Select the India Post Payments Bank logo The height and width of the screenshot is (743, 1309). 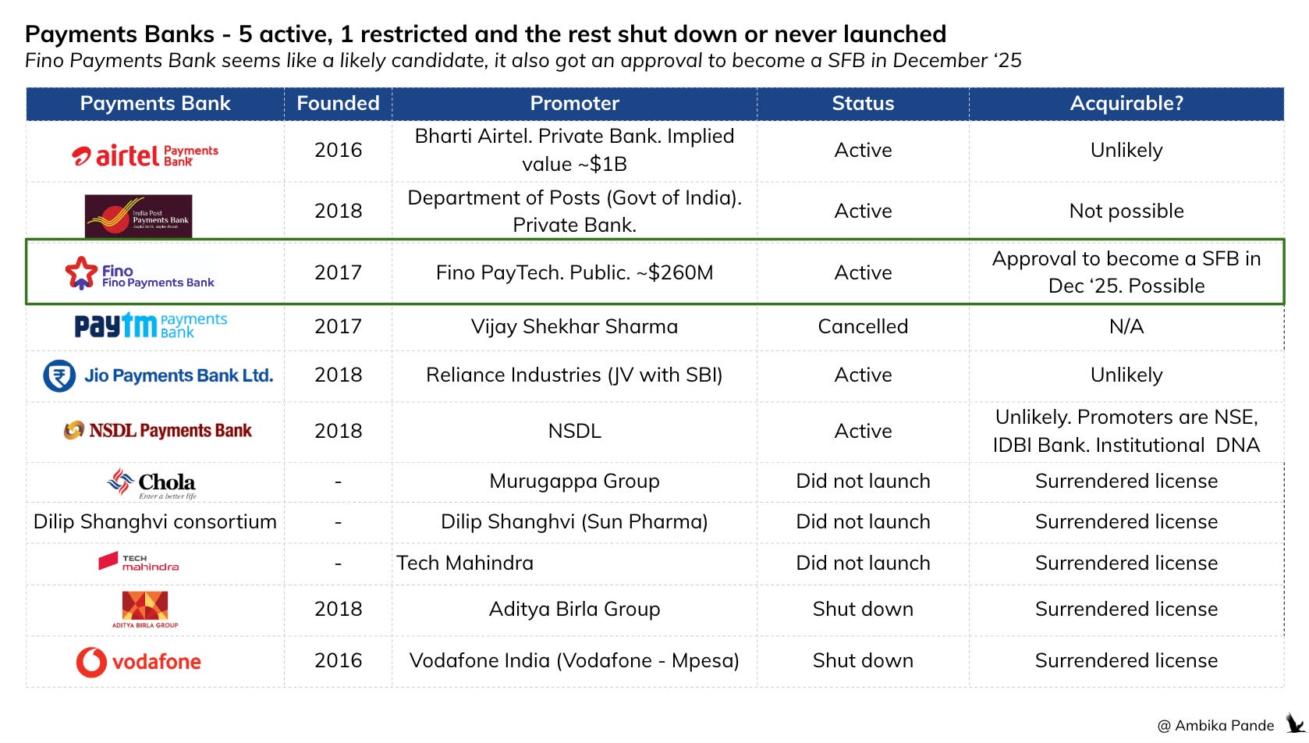pos(138,215)
